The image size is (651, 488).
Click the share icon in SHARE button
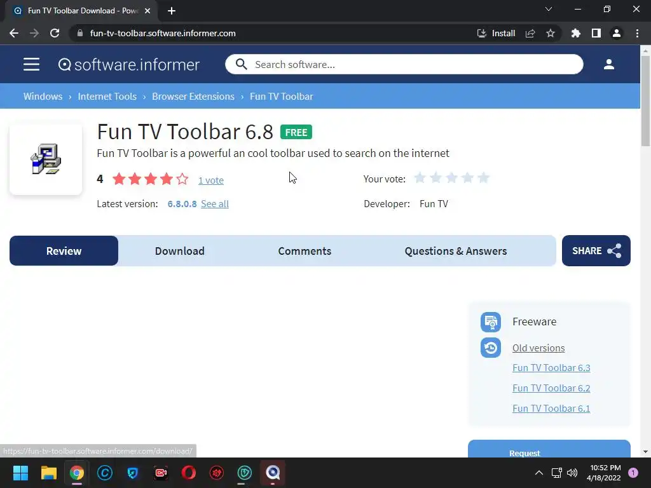pos(614,250)
